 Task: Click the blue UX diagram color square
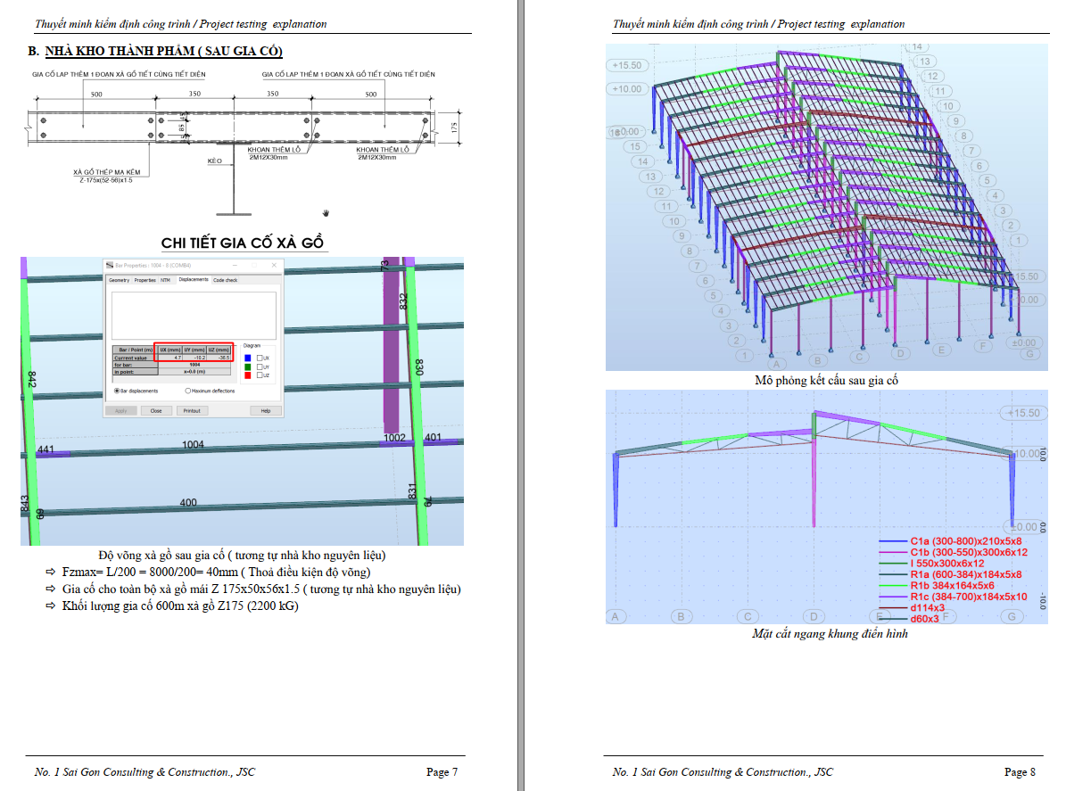[x=247, y=357]
